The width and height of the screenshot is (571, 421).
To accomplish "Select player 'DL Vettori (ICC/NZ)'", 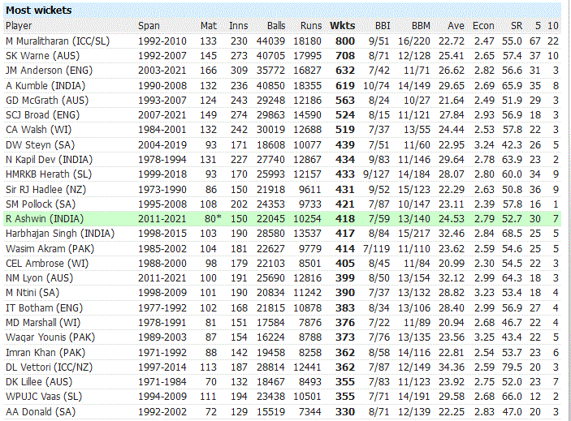I will point(50,367).
